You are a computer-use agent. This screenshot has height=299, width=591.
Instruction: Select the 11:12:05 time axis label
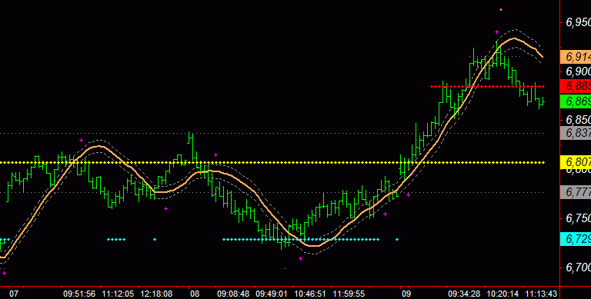click(118, 294)
